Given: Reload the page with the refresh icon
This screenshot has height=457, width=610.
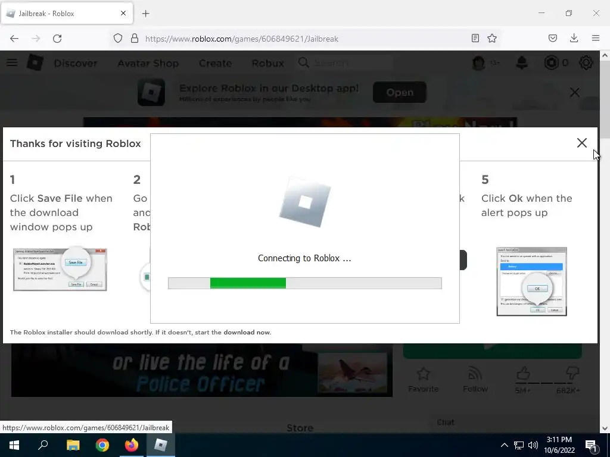Looking at the screenshot, I should pyautogui.click(x=57, y=39).
